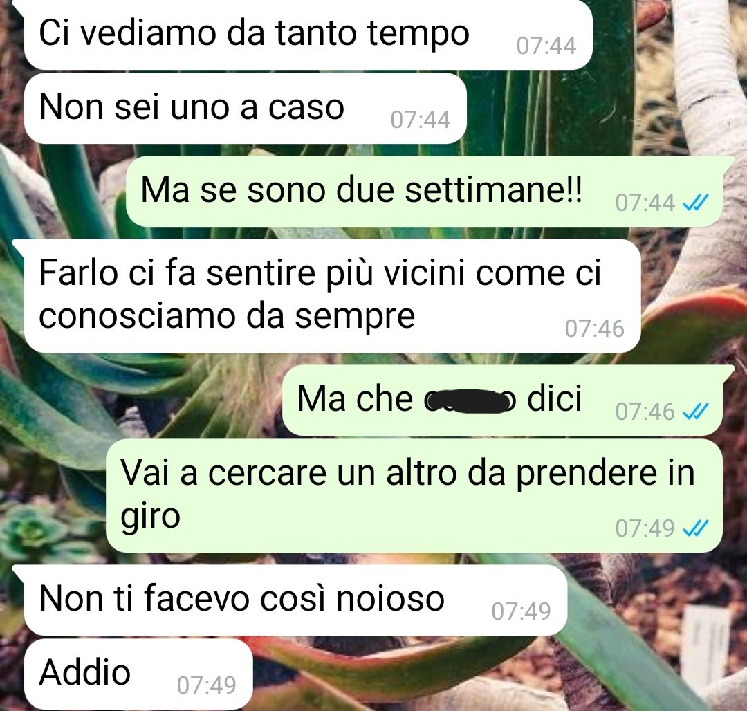This screenshot has width=747, height=711.
Task: Tap the 'Farlo ci fa sentire più vicini' message
Action: pos(332,296)
